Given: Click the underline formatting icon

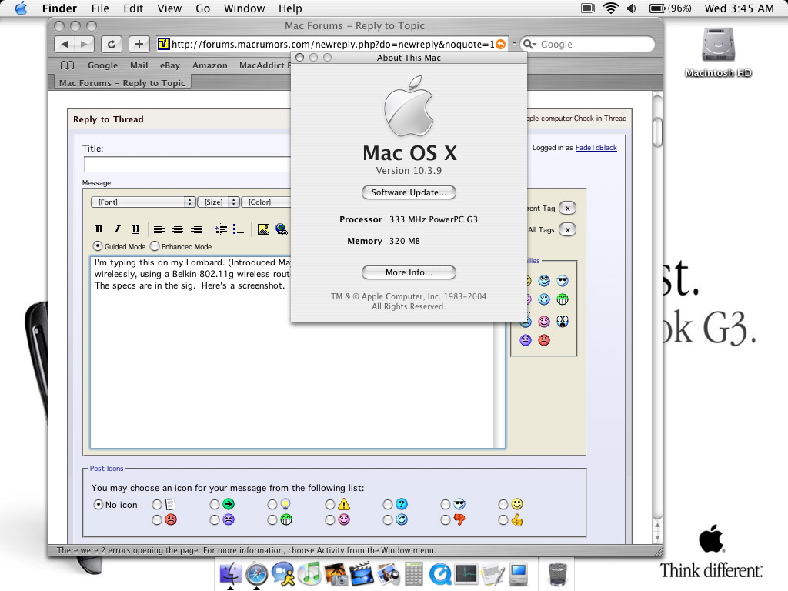Looking at the screenshot, I should coord(135,229).
